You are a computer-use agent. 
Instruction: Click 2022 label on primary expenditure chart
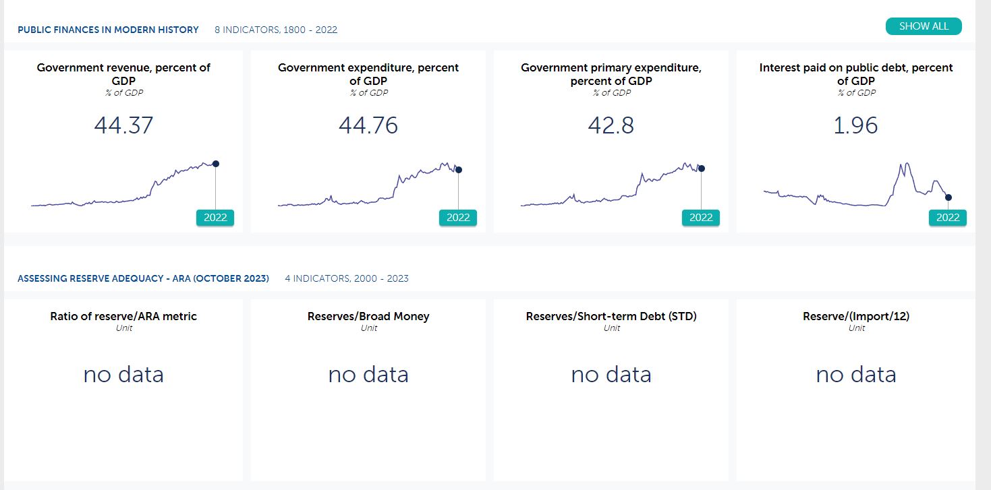coord(701,218)
